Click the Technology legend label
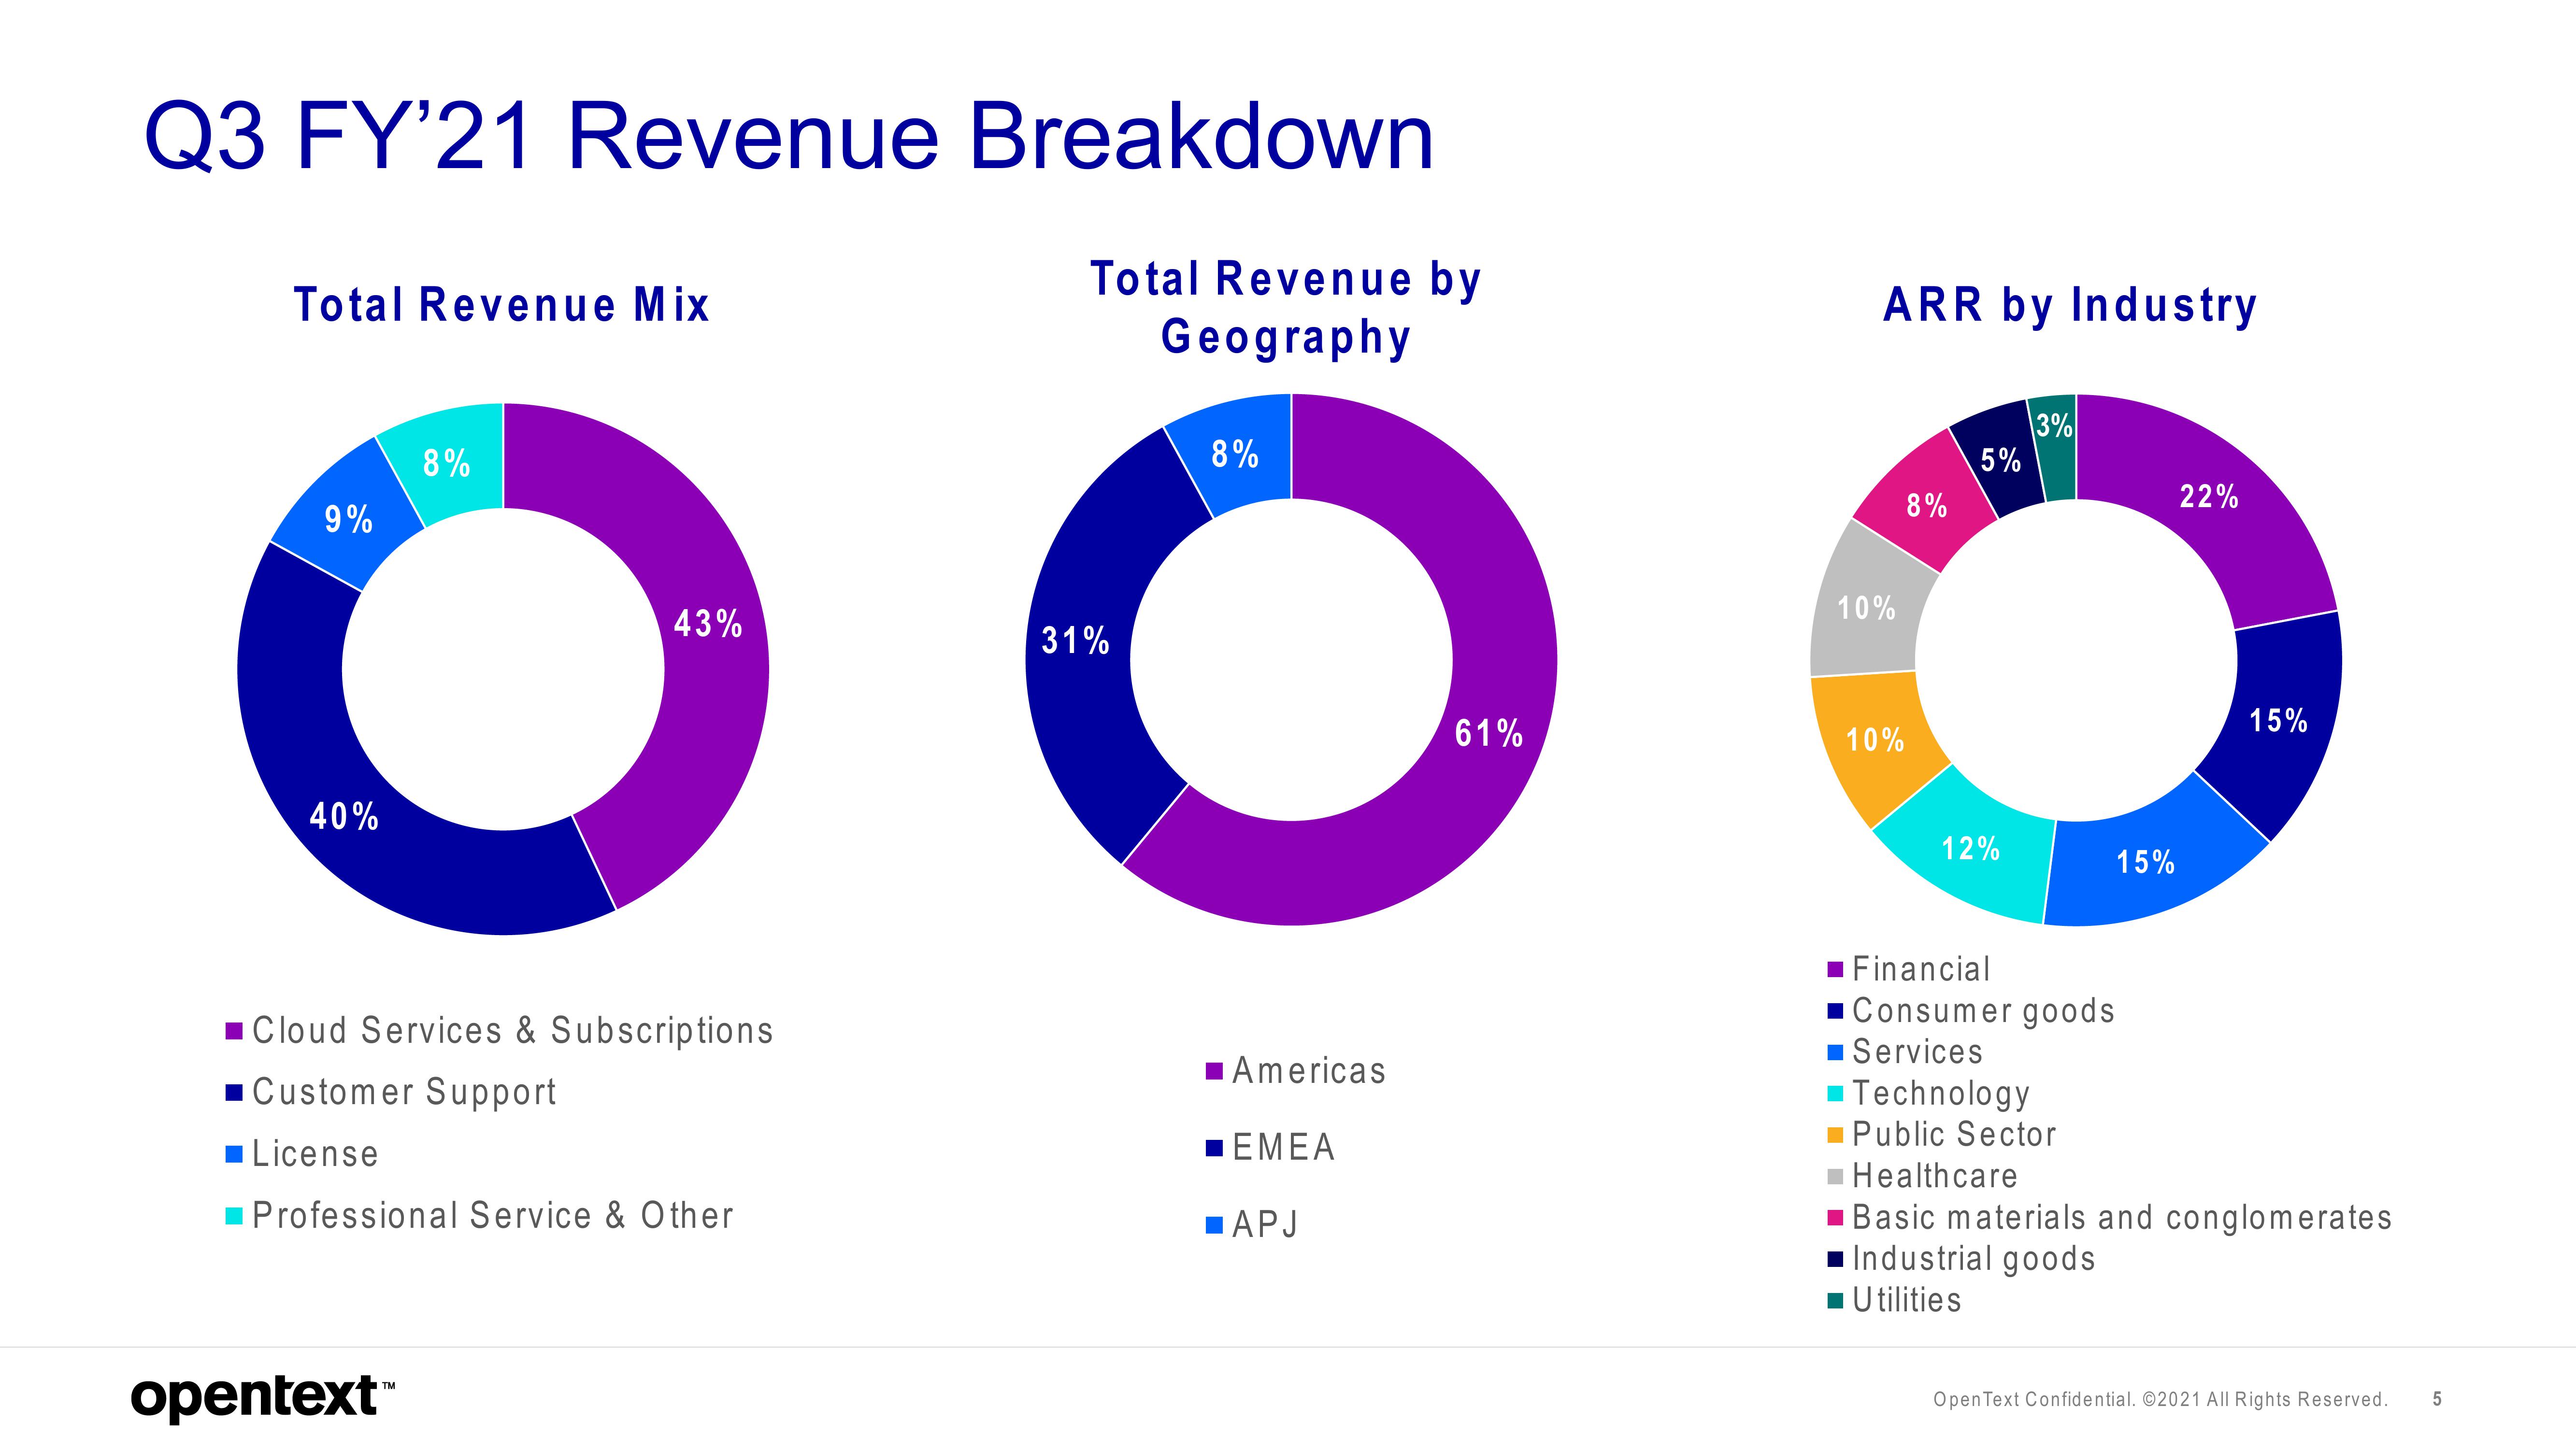2576x1449 pixels. click(x=1941, y=1094)
